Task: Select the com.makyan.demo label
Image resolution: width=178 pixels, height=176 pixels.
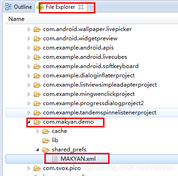Action: tap(68, 122)
